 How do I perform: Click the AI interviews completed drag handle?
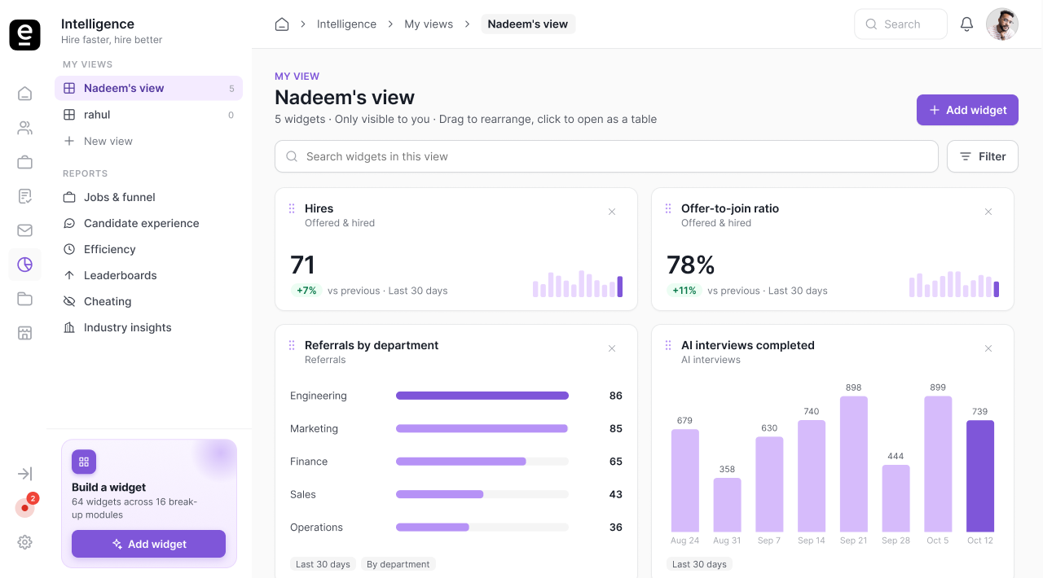click(668, 346)
